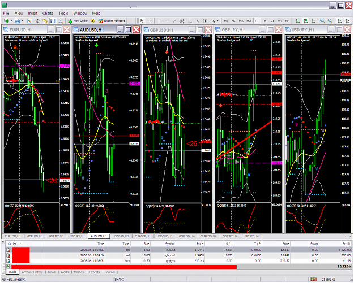Switch chart to Line Chart icon

point(313,21)
